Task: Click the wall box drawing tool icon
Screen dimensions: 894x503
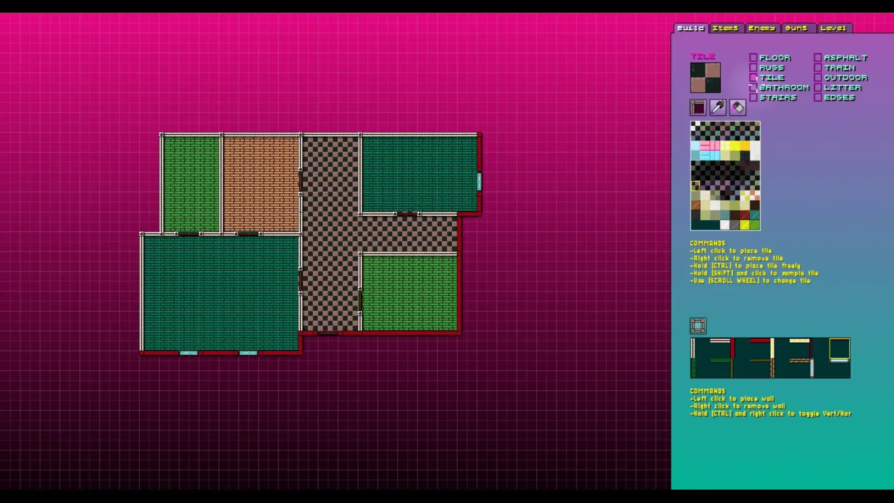Action: [698, 326]
